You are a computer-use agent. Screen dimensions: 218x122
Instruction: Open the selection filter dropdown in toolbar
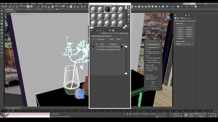pyautogui.click(x=23, y=6)
